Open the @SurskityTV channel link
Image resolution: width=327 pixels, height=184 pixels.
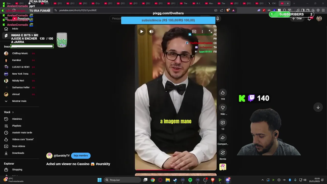tap(62, 156)
